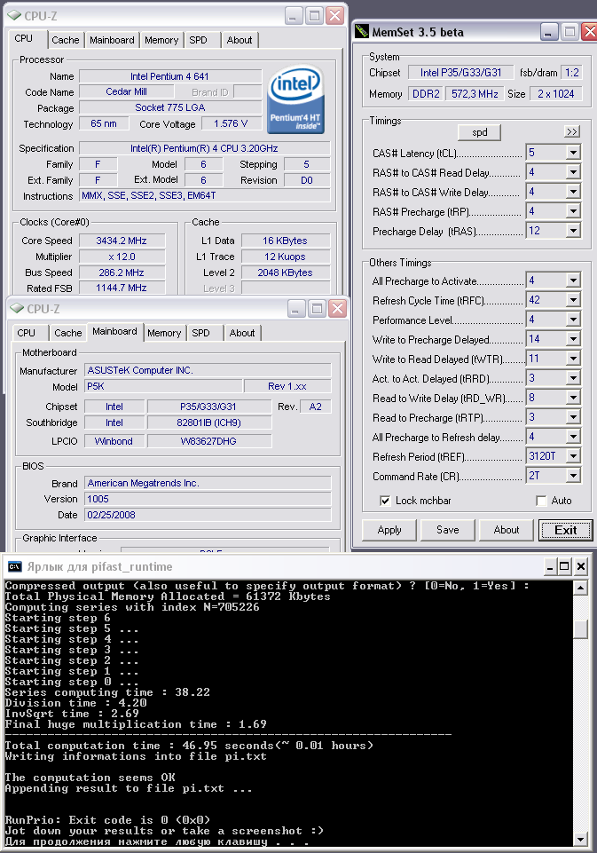Click the spd button in Timings
The height and width of the screenshot is (853, 597).
pyautogui.click(x=480, y=132)
